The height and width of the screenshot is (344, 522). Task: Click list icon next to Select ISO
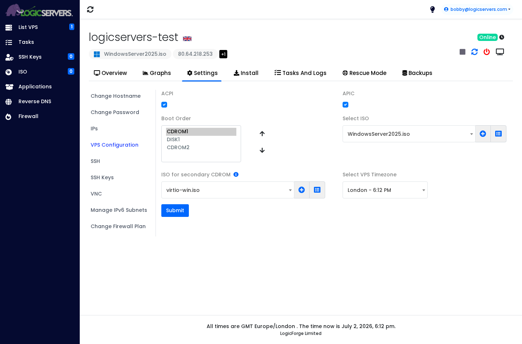498,134
